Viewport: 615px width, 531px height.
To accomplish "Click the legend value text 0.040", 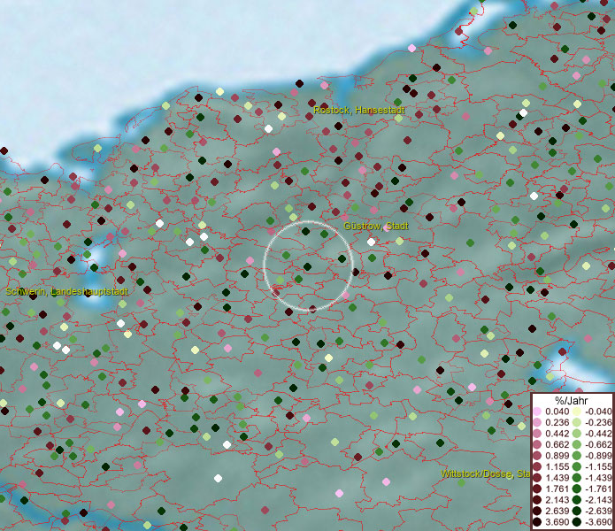I will [557, 412].
